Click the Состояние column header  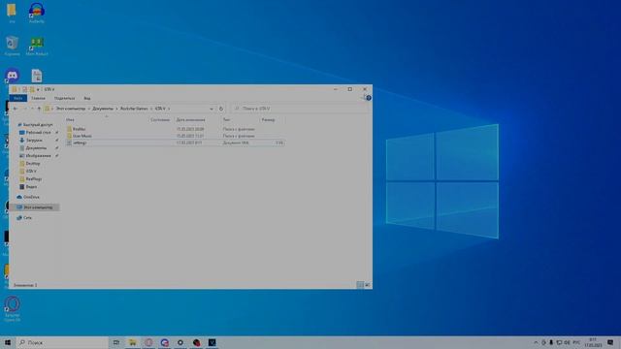160,119
